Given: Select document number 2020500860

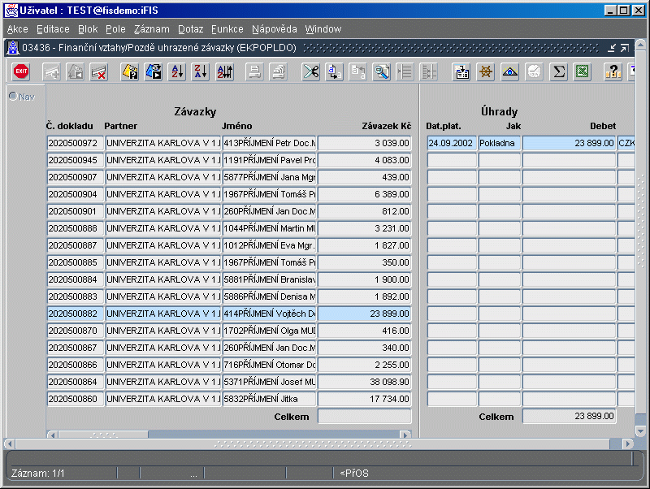Looking at the screenshot, I should (x=75, y=399).
